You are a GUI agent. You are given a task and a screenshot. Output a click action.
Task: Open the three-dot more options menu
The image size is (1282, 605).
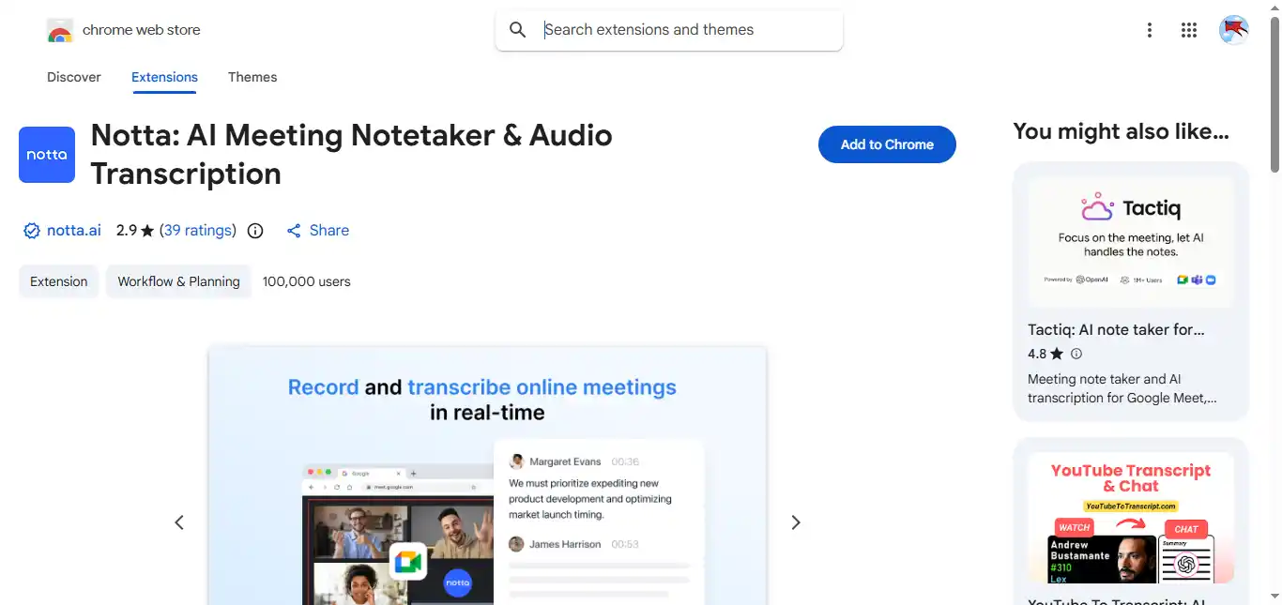pyautogui.click(x=1149, y=30)
